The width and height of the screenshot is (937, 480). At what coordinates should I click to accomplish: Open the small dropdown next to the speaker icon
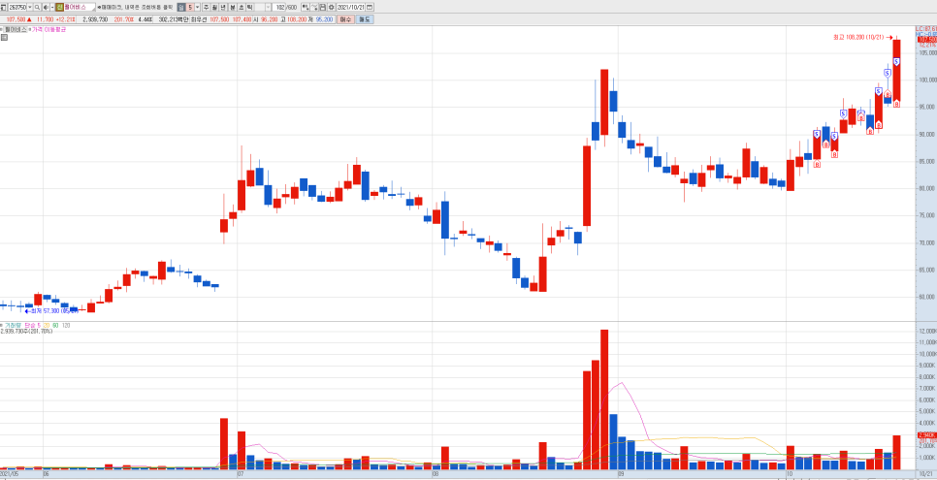pos(52,7)
